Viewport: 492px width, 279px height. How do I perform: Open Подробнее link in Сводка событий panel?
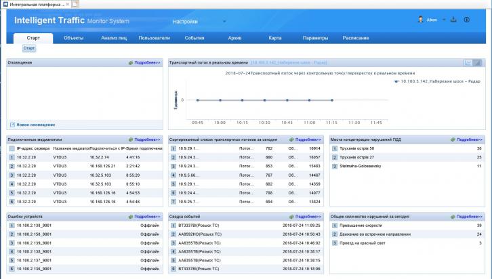(306, 217)
